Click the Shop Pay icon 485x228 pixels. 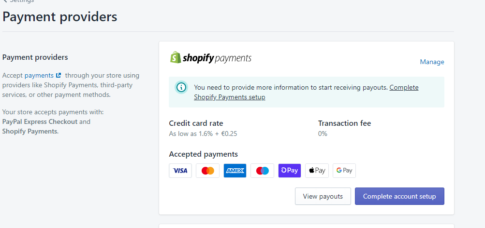tap(290, 171)
